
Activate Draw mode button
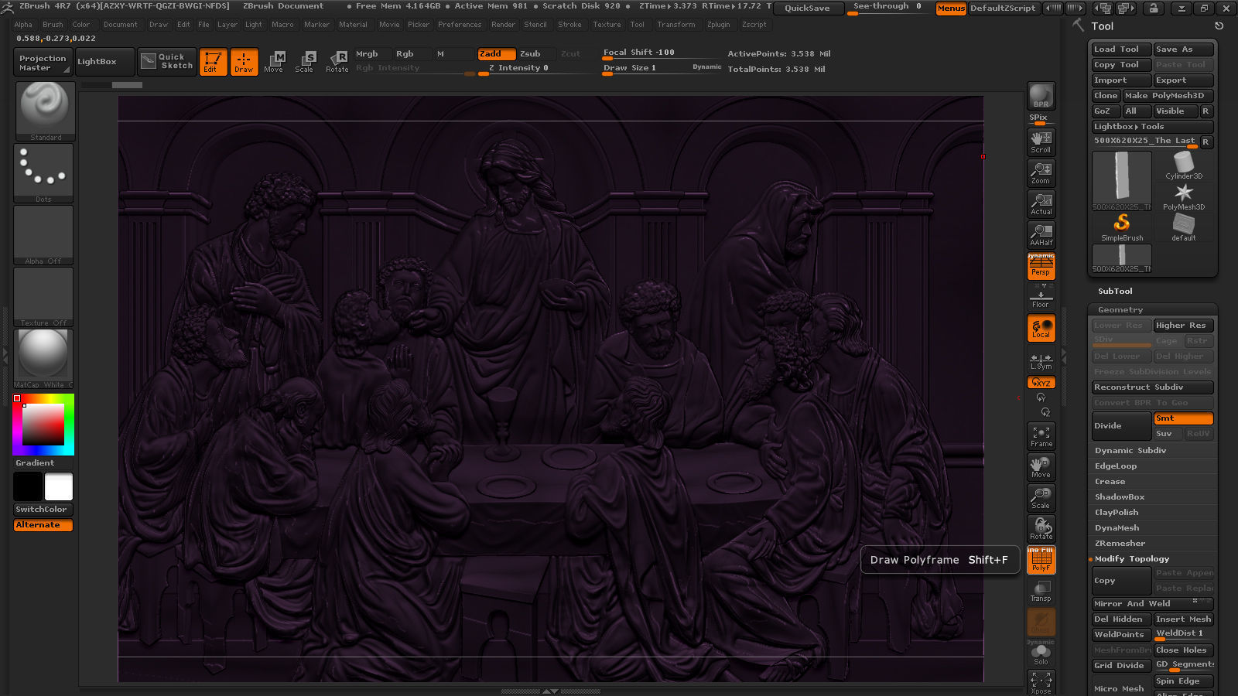coord(244,62)
